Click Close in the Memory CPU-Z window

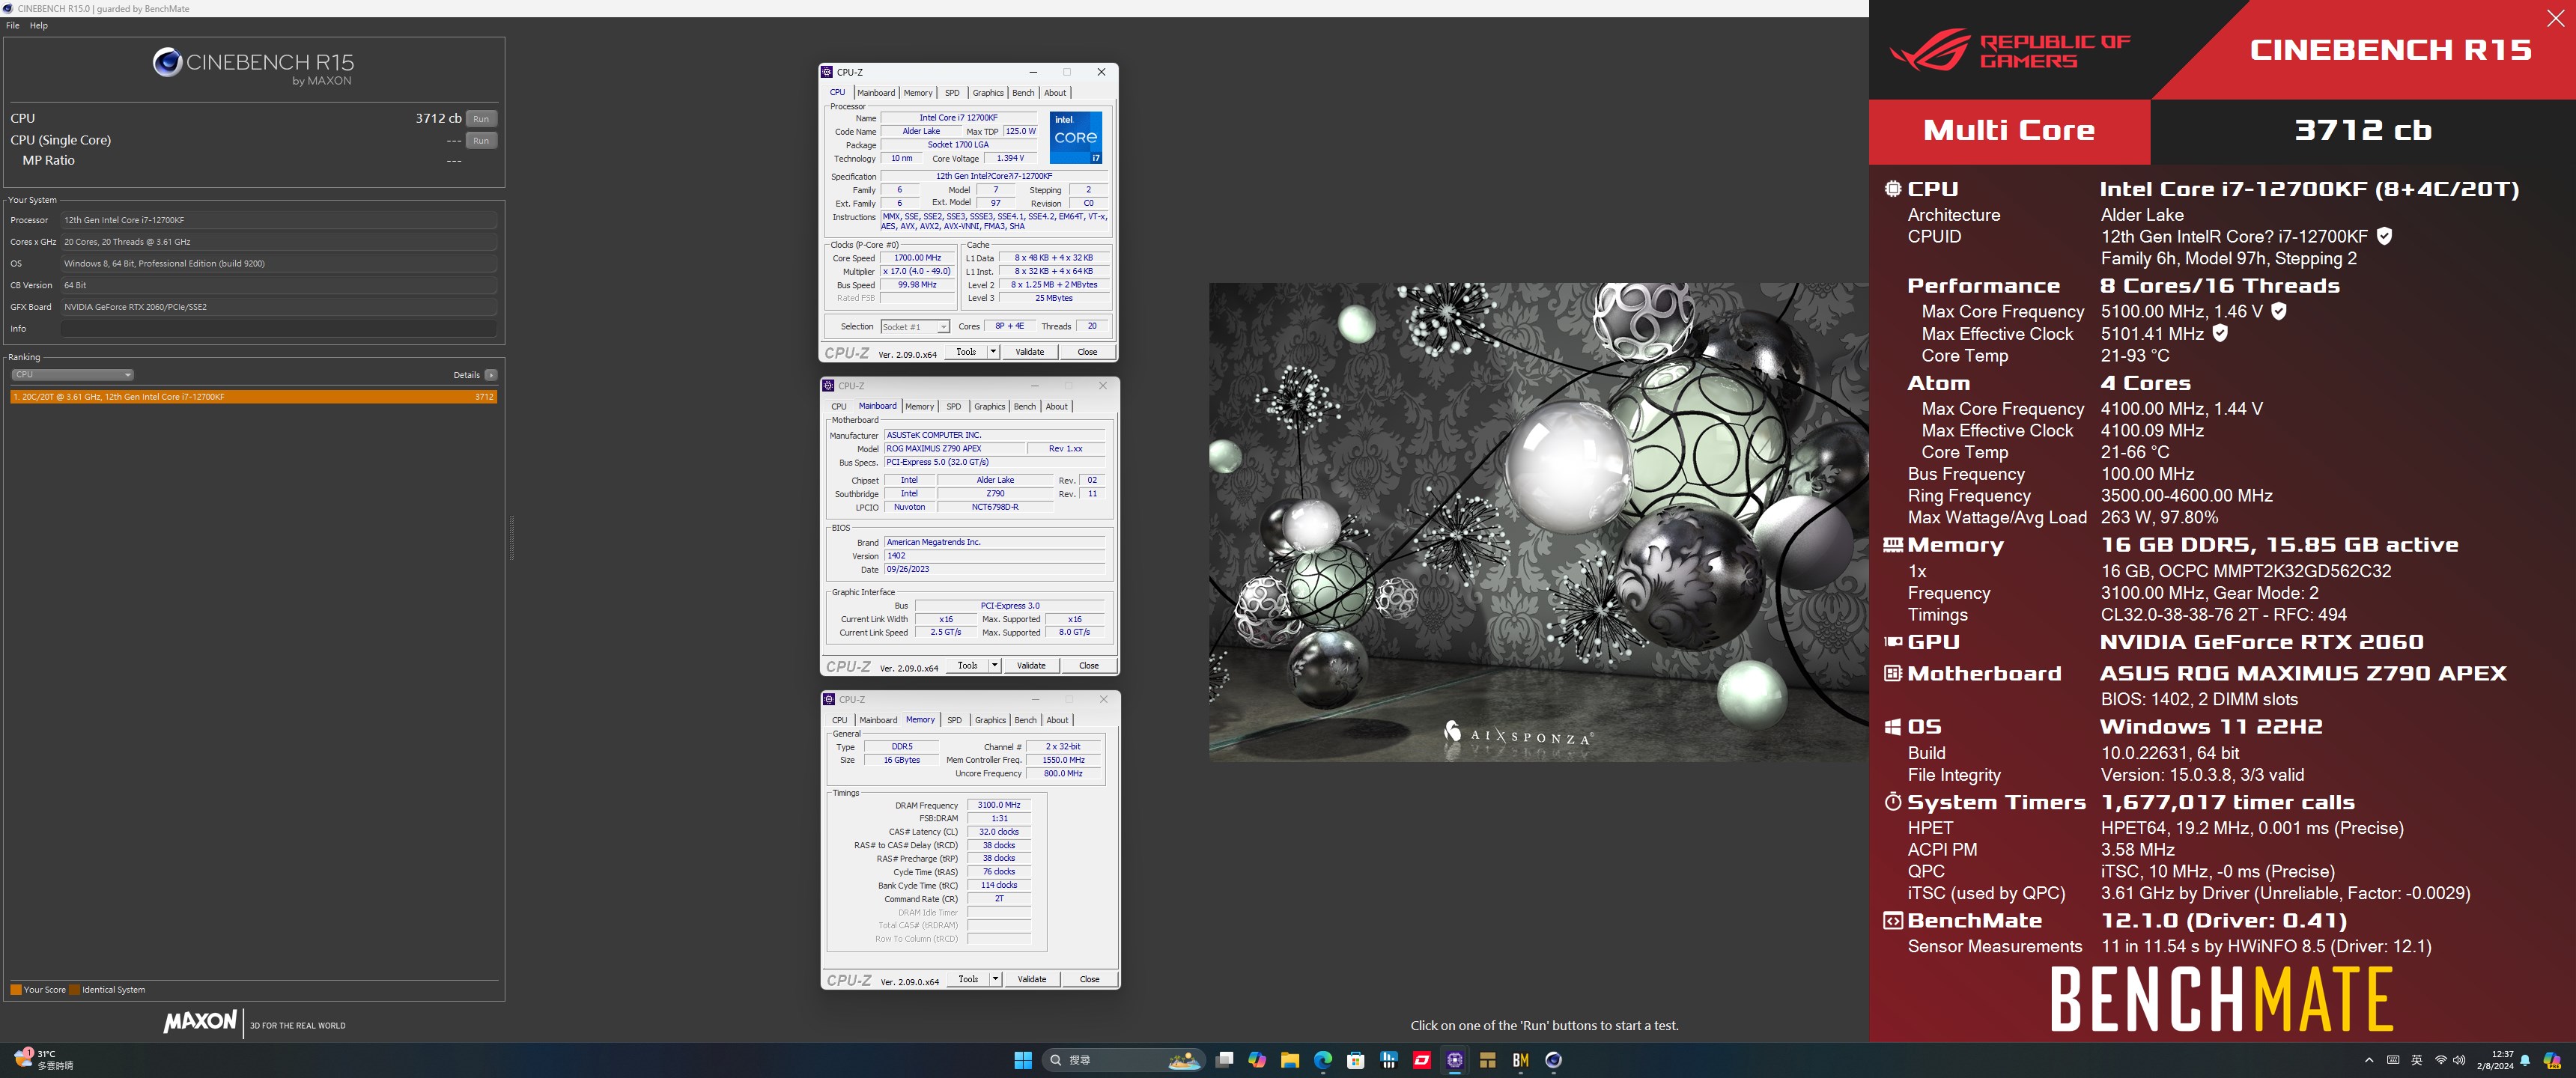[1090, 980]
